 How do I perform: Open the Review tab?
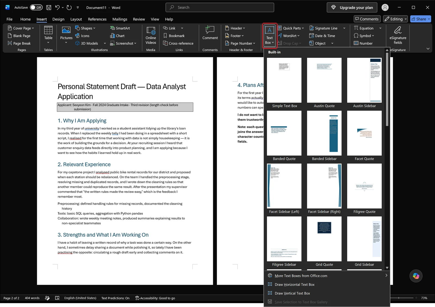pos(139,19)
